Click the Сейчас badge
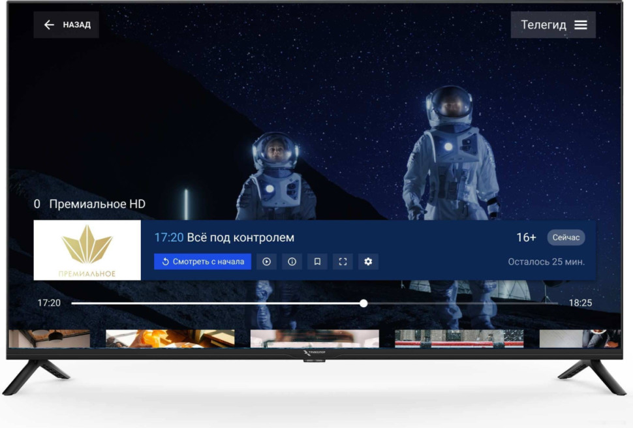 pyautogui.click(x=566, y=237)
